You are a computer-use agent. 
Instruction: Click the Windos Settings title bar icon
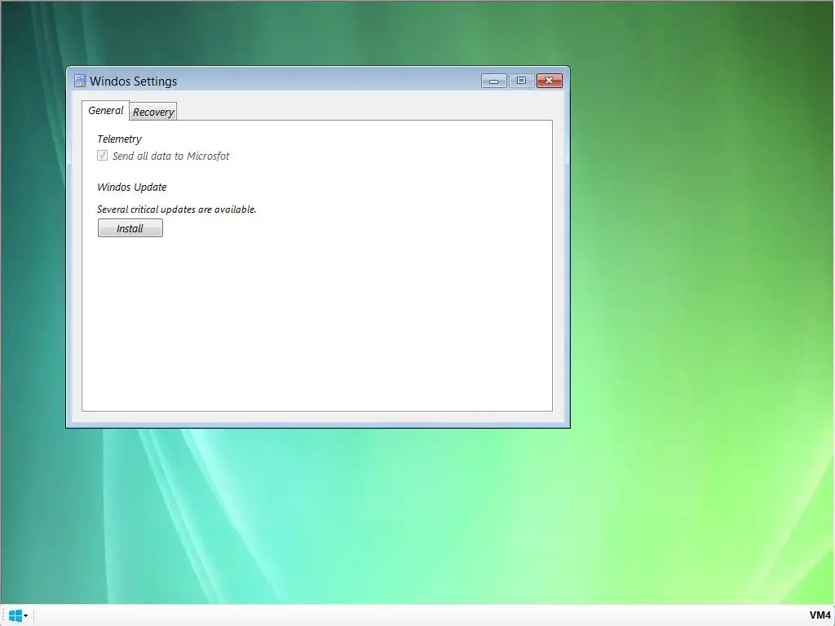click(x=80, y=81)
